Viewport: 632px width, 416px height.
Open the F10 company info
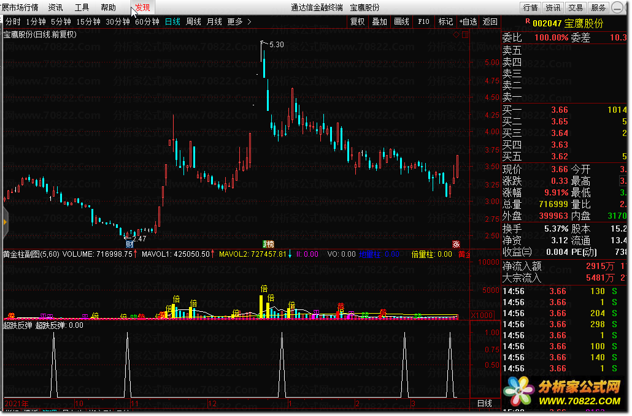(423, 21)
